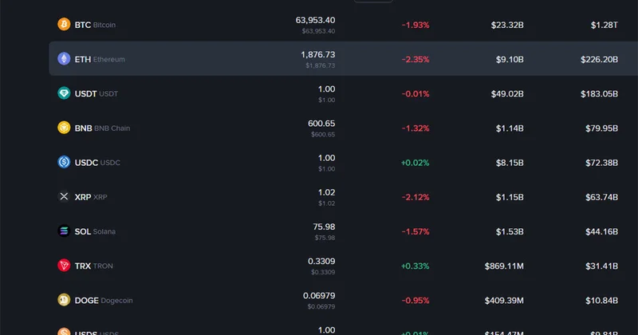The image size is (638, 335).
Task: Click Ethereum's $226.20B market cap
Action: (x=600, y=60)
